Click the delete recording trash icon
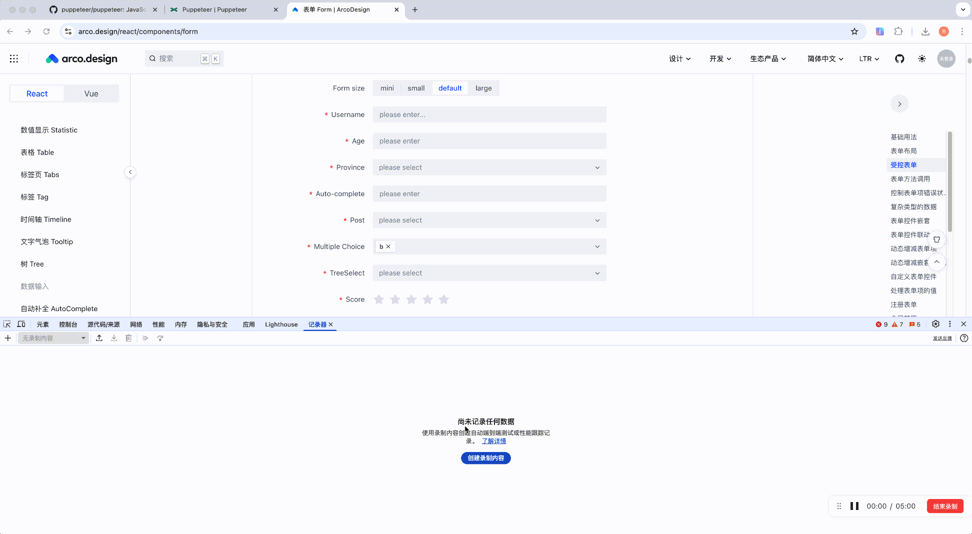 tap(128, 338)
